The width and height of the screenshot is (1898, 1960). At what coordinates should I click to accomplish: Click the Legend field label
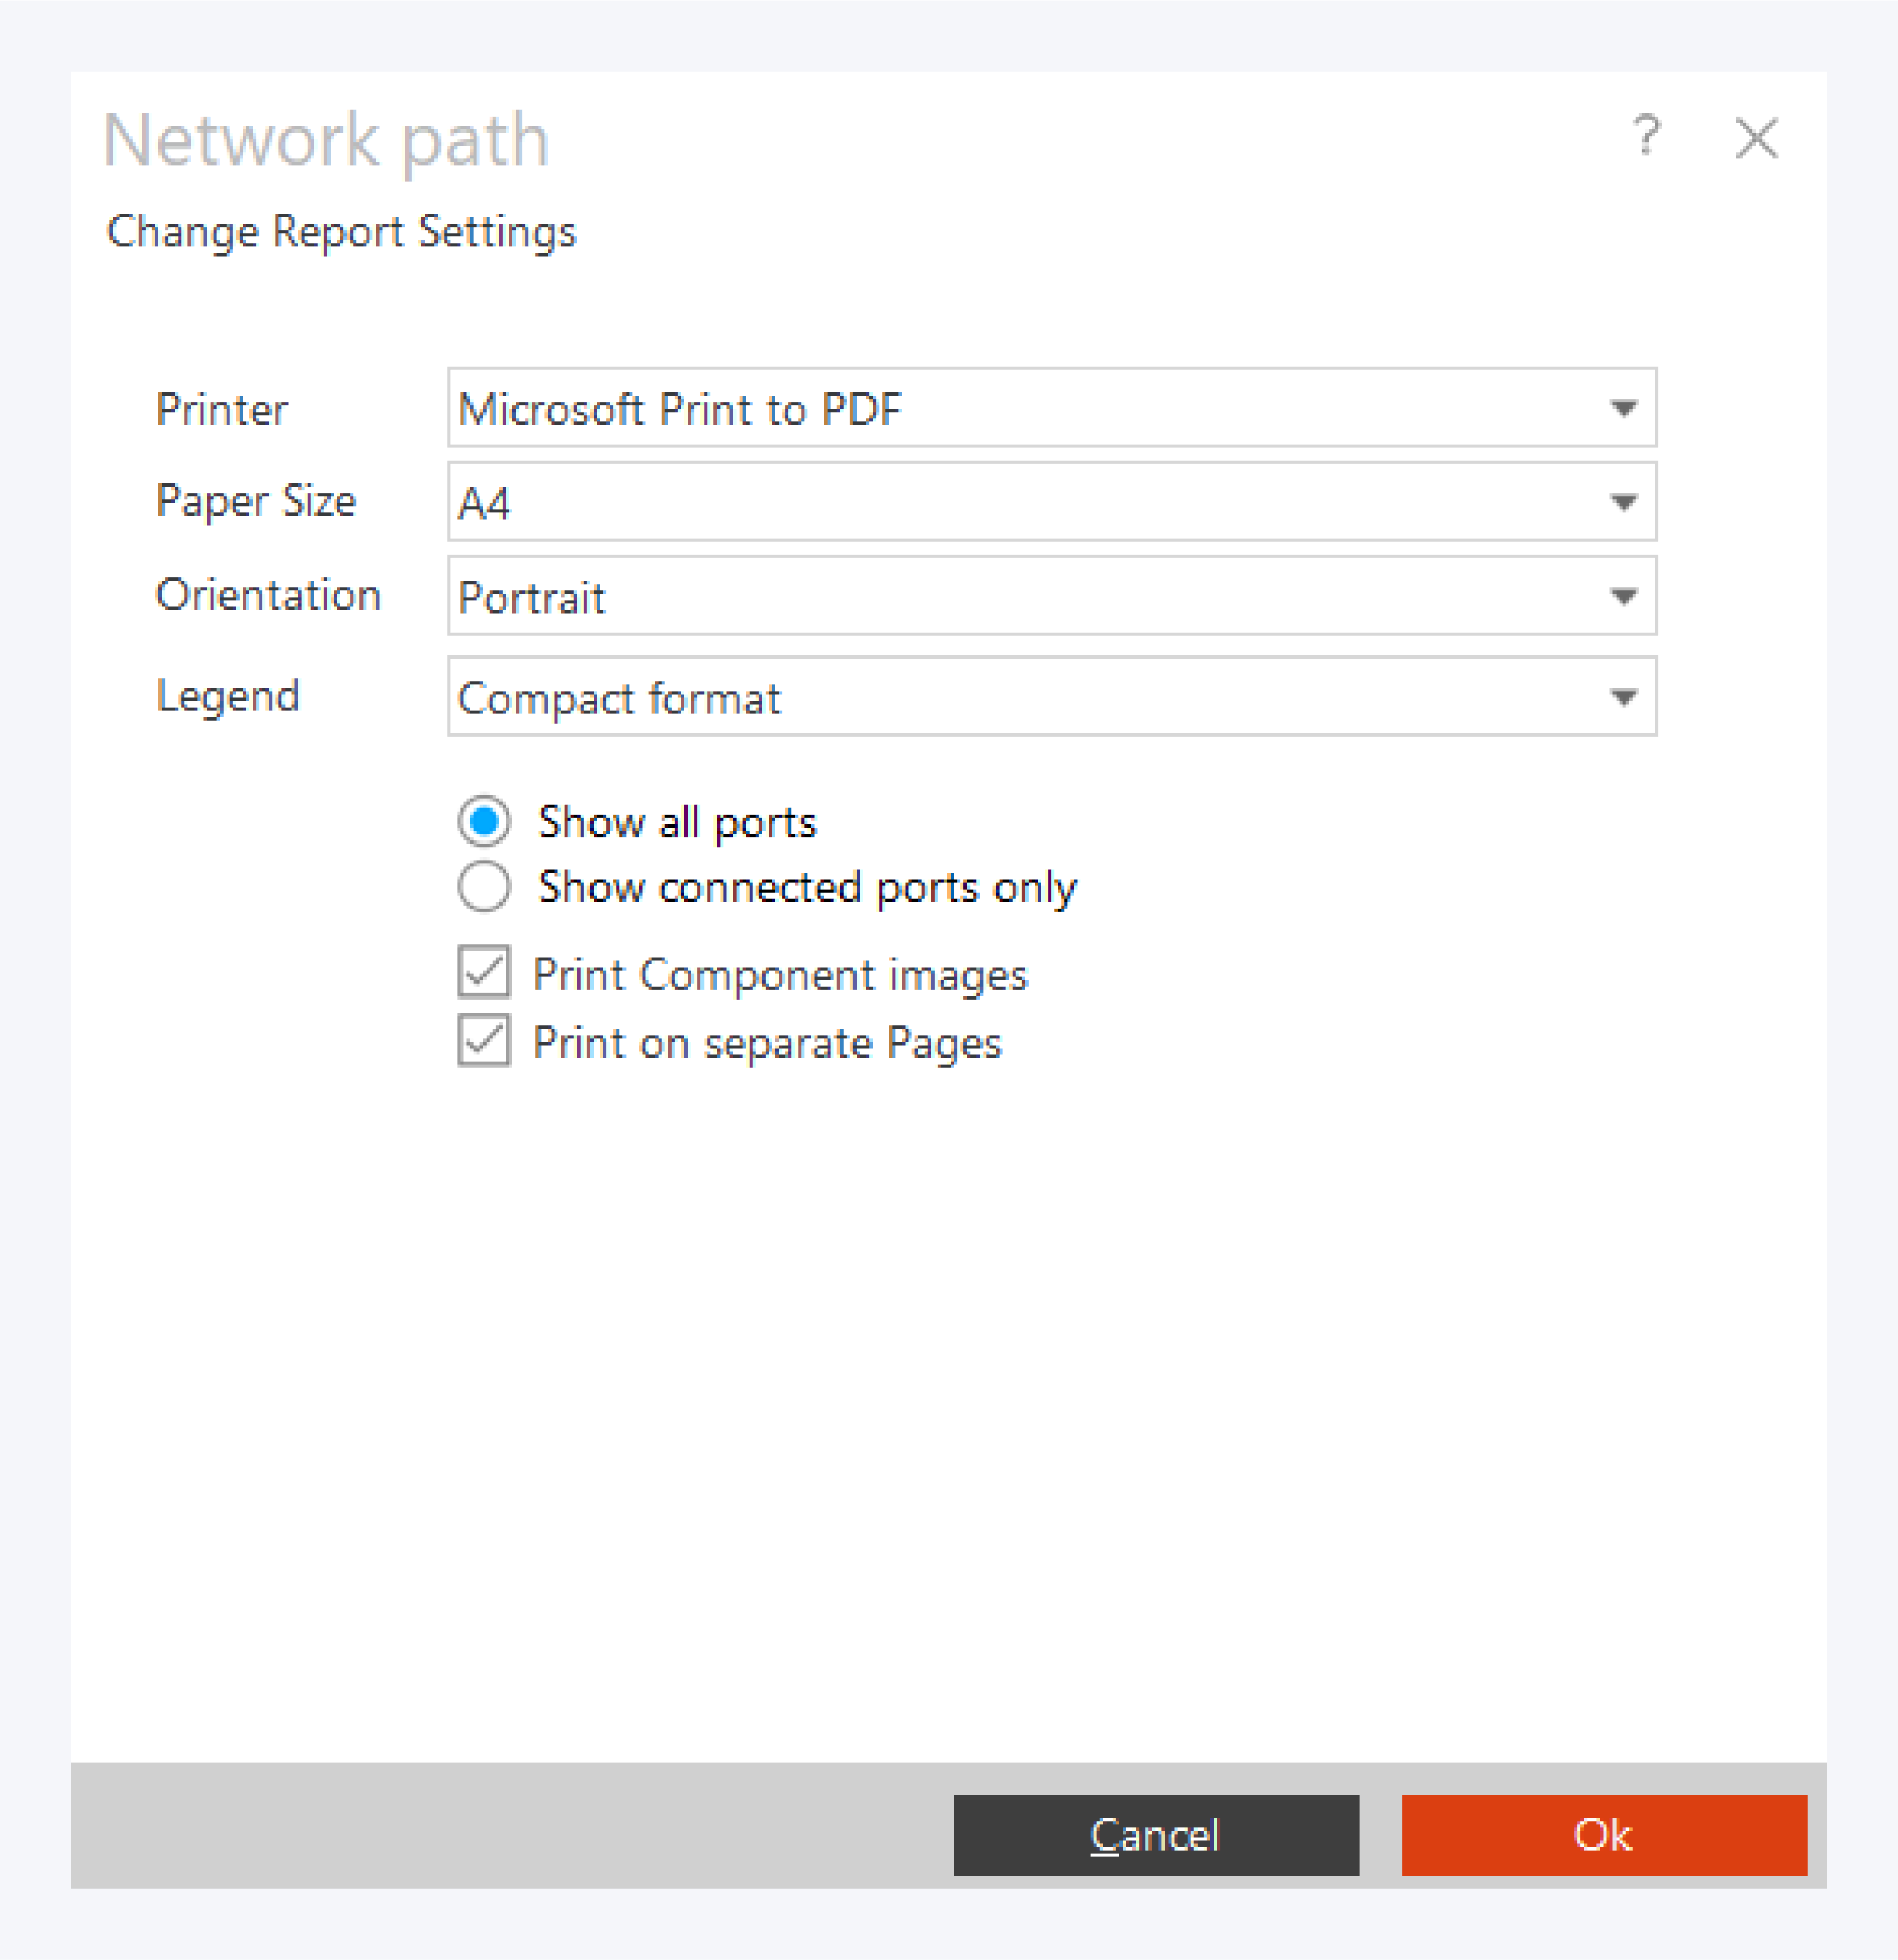tap(228, 696)
